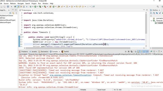
Task: Click Clear Console icon
Action: tap(135, 51)
